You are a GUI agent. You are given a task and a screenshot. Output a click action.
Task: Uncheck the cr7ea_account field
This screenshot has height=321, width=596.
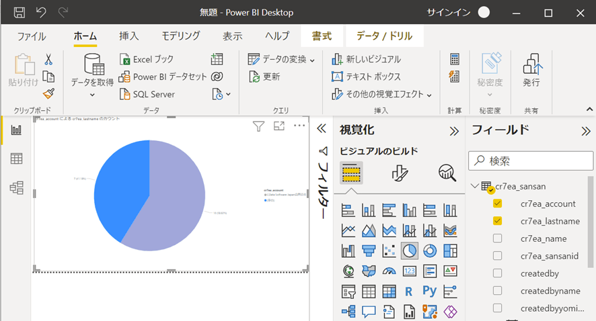[497, 203]
